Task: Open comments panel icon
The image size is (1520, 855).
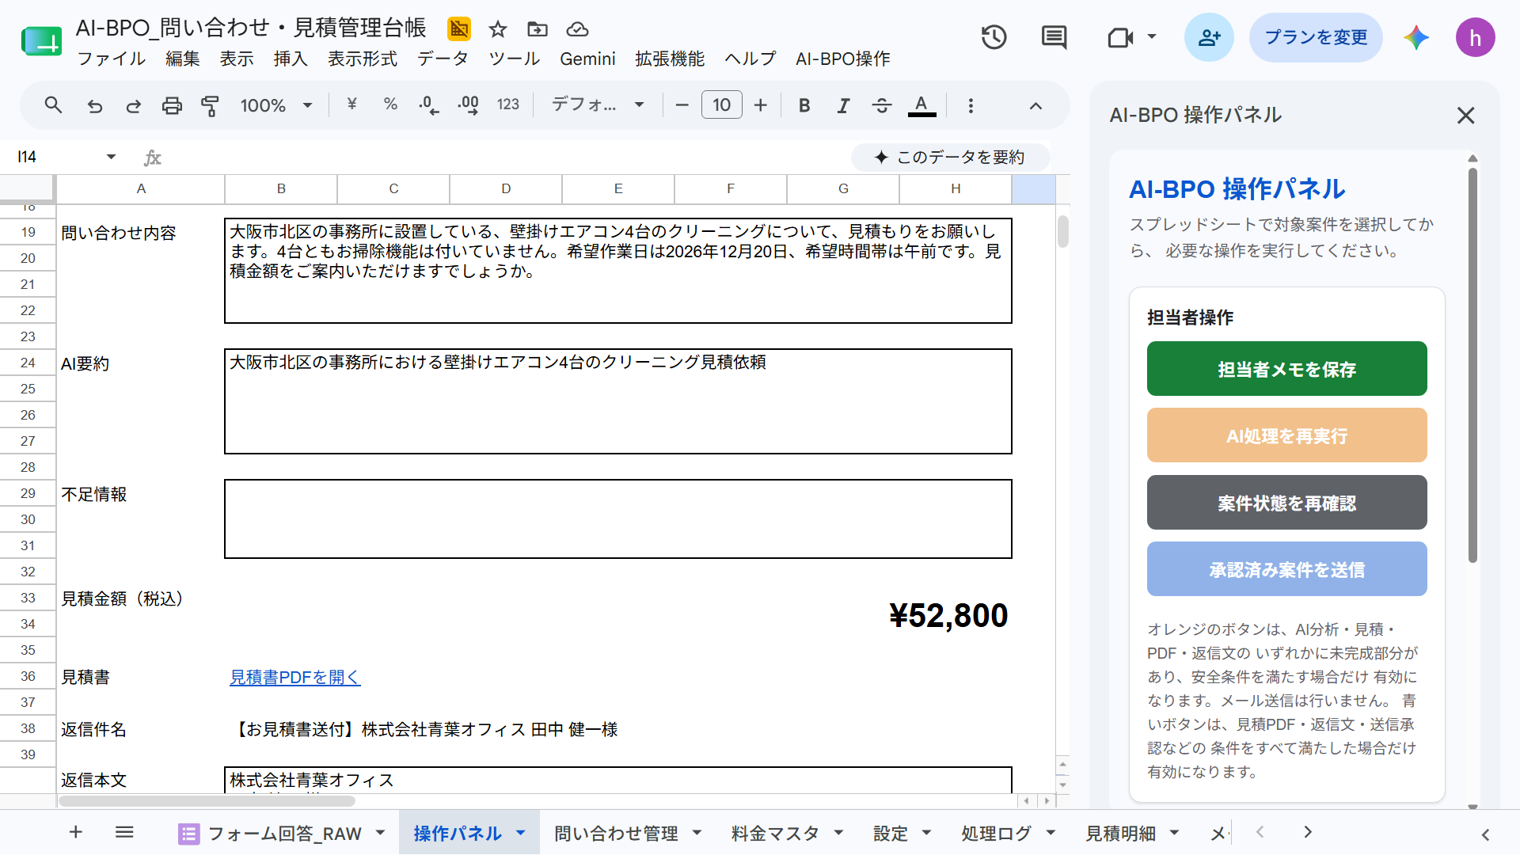Action: pos(1054,37)
